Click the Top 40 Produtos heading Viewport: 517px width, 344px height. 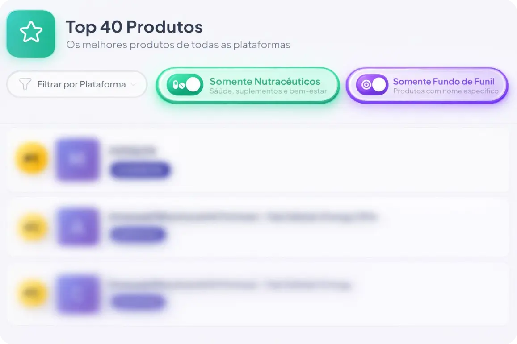(134, 27)
